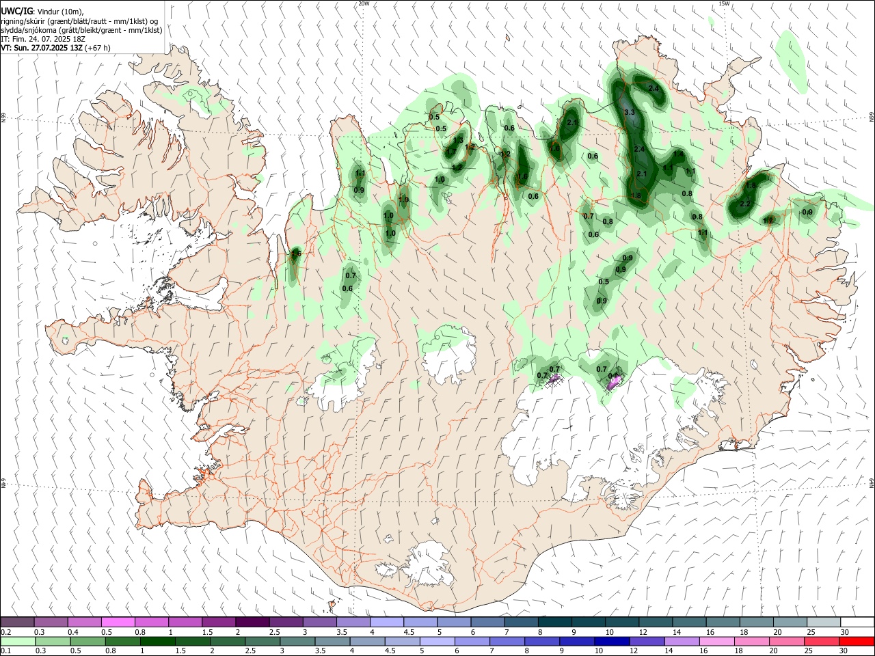Click the palest green 0.1 swatch in rain legend row
The image size is (875, 656).
[18, 642]
